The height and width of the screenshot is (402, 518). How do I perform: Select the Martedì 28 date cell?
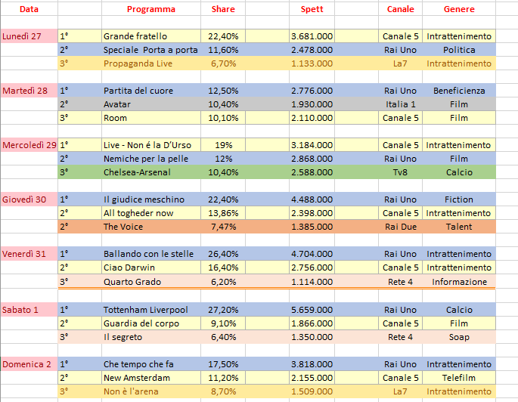tap(29, 91)
